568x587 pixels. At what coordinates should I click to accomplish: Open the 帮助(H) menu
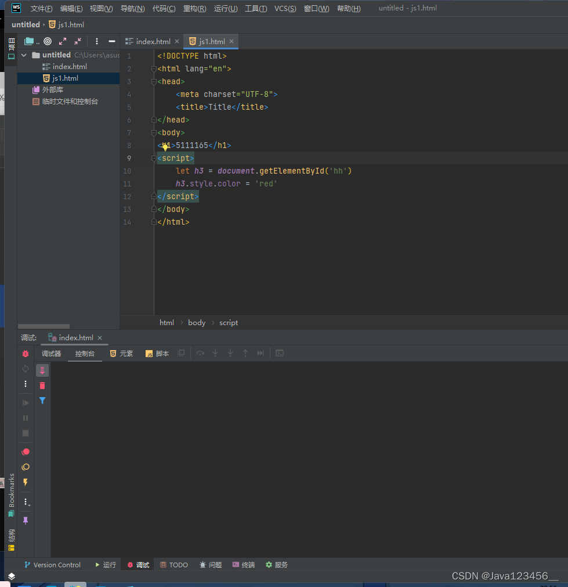(x=349, y=8)
